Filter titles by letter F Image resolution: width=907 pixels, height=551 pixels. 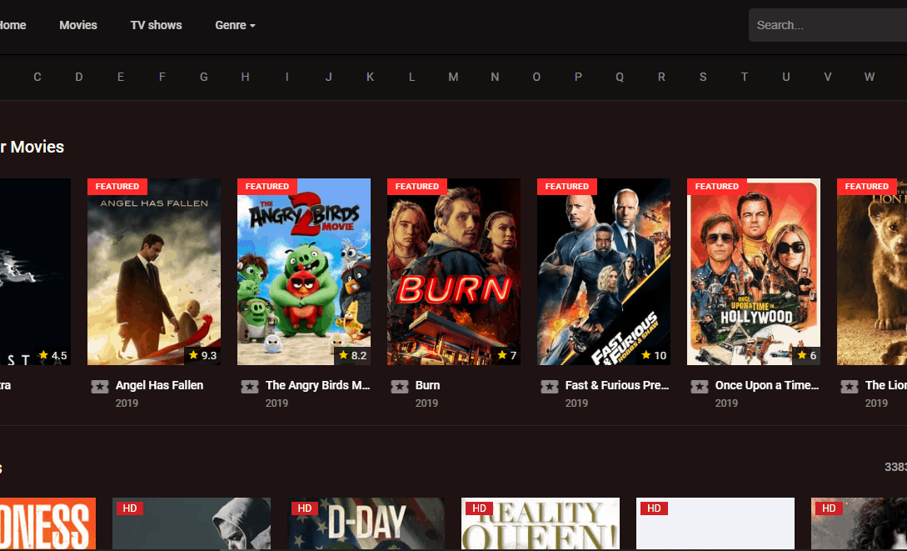(162, 77)
